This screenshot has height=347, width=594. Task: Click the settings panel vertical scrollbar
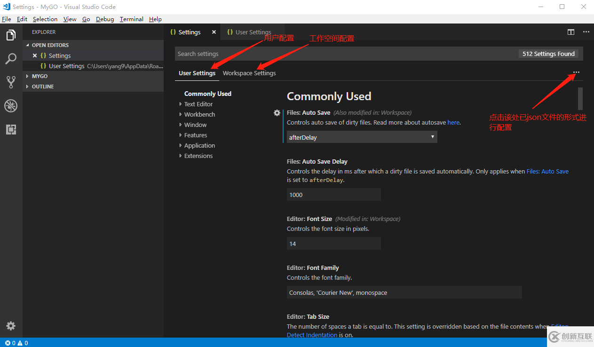tap(580, 98)
